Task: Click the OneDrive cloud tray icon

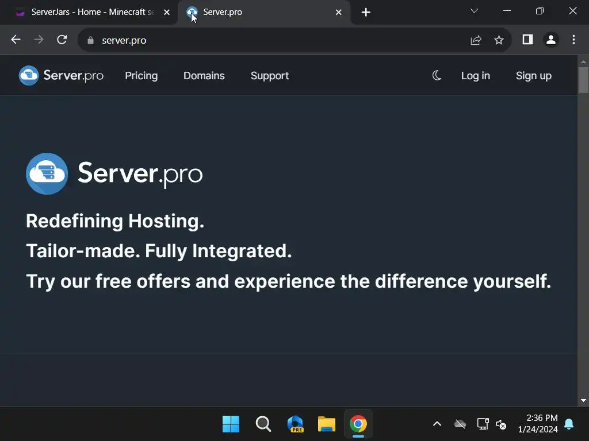Action: click(x=460, y=424)
